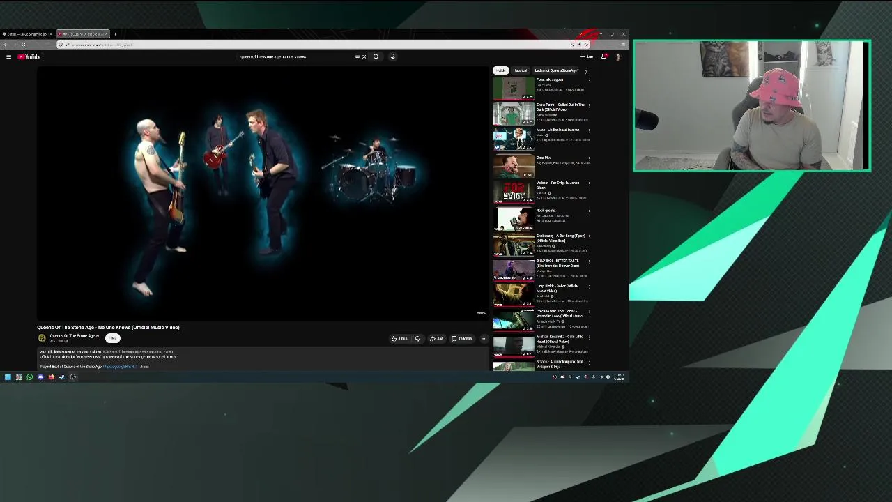The height and width of the screenshot is (502, 892).
Task: Open options menu for Muse video
Action: [590, 131]
